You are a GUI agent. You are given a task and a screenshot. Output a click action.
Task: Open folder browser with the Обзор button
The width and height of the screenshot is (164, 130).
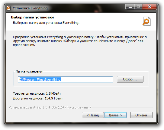(x=130, y=79)
